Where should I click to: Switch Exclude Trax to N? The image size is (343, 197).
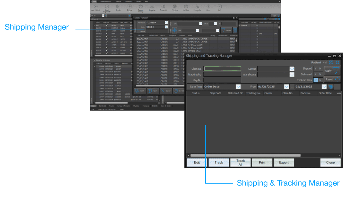(x=320, y=80)
